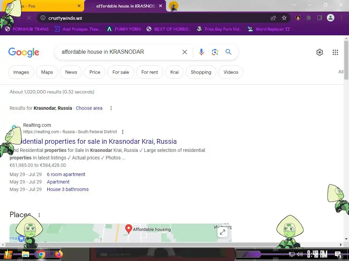This screenshot has width=349, height=261.
Task: Open the Word Replacer II bookmark
Action: (x=269, y=29)
